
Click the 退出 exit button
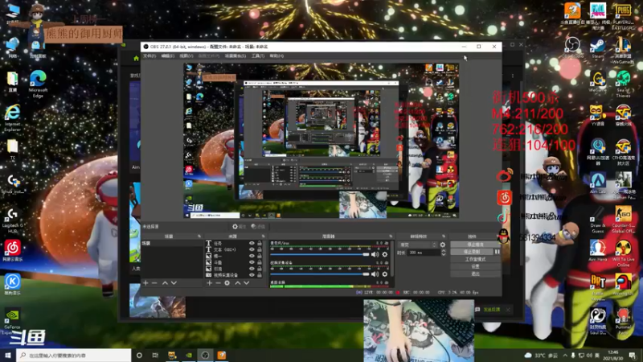tap(475, 274)
